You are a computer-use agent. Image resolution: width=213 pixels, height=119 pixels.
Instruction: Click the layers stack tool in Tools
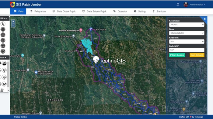pos(4,77)
